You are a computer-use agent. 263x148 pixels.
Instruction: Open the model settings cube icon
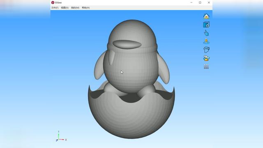pos(206,25)
